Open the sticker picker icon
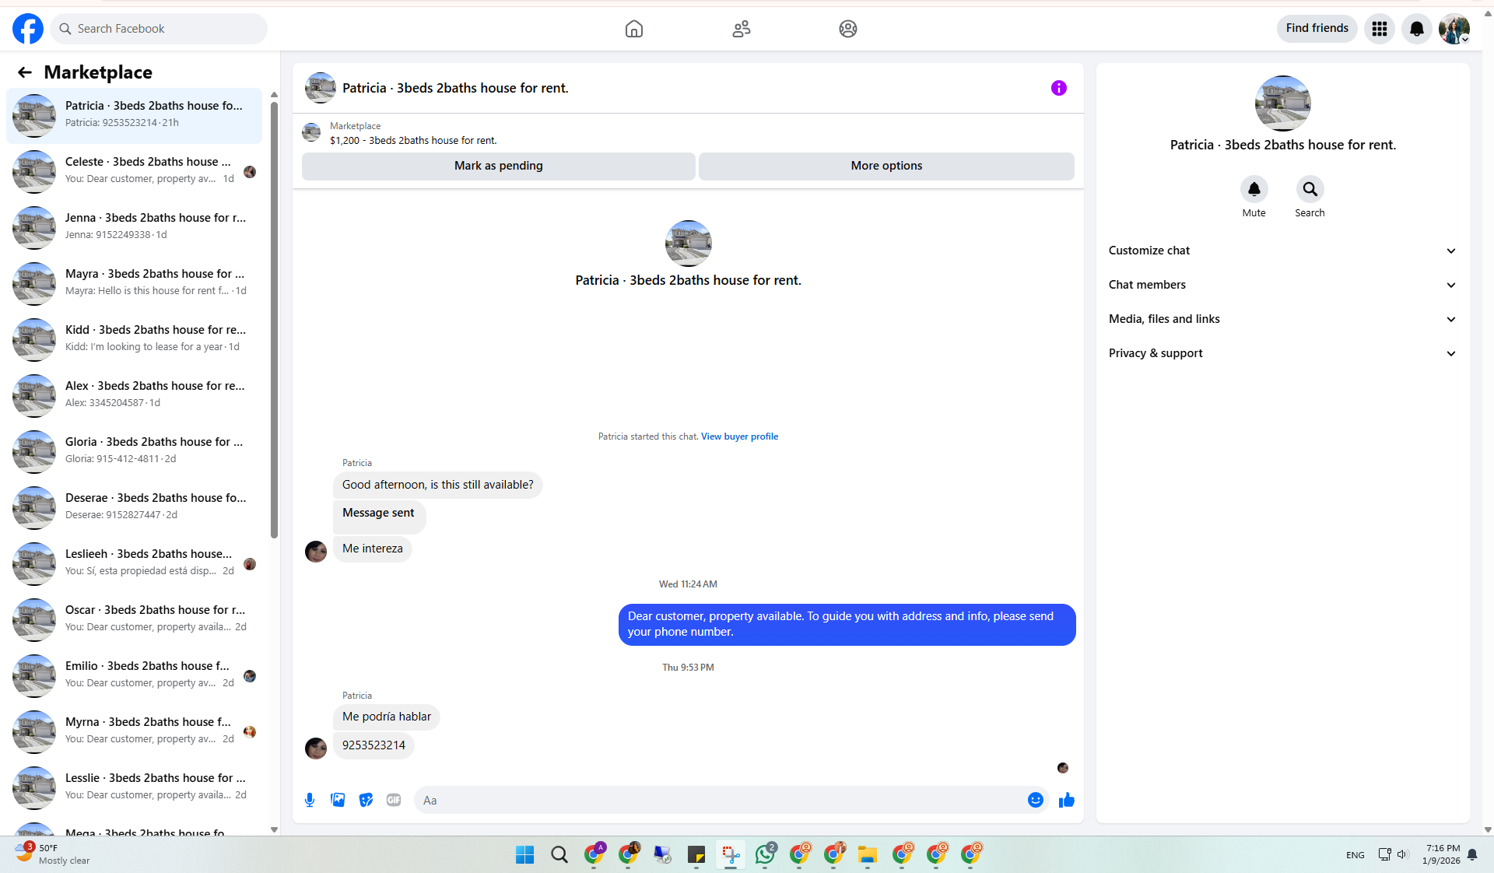Screen dimensions: 1494x873 [x=366, y=800]
